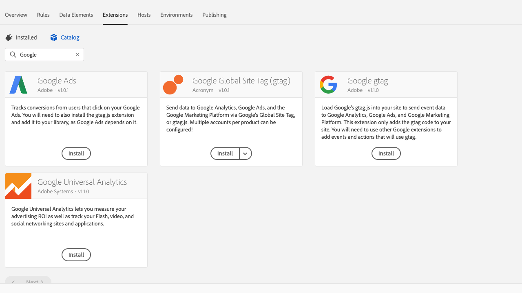Go to next page of results
522x293 pixels.
coord(35,282)
